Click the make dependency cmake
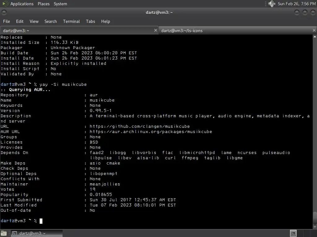Image resolution: width=317 pixels, height=237 pixels. pos(113,163)
